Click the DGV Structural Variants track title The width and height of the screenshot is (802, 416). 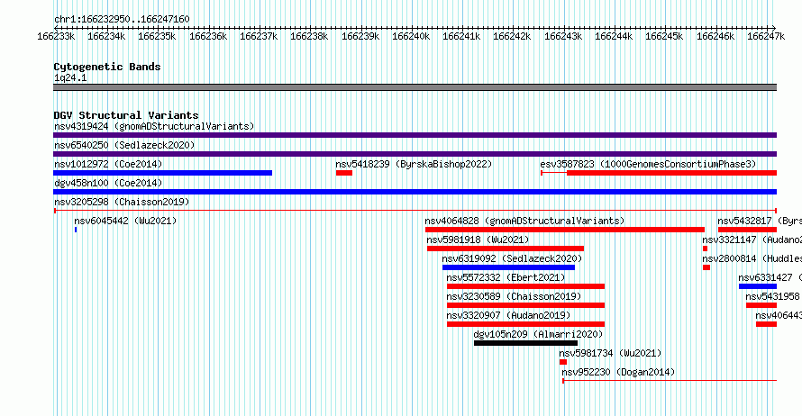126,115
